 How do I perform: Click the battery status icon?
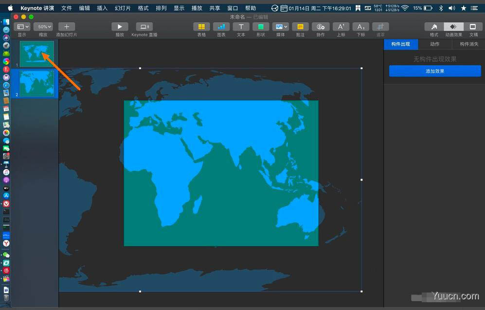[x=428, y=8]
